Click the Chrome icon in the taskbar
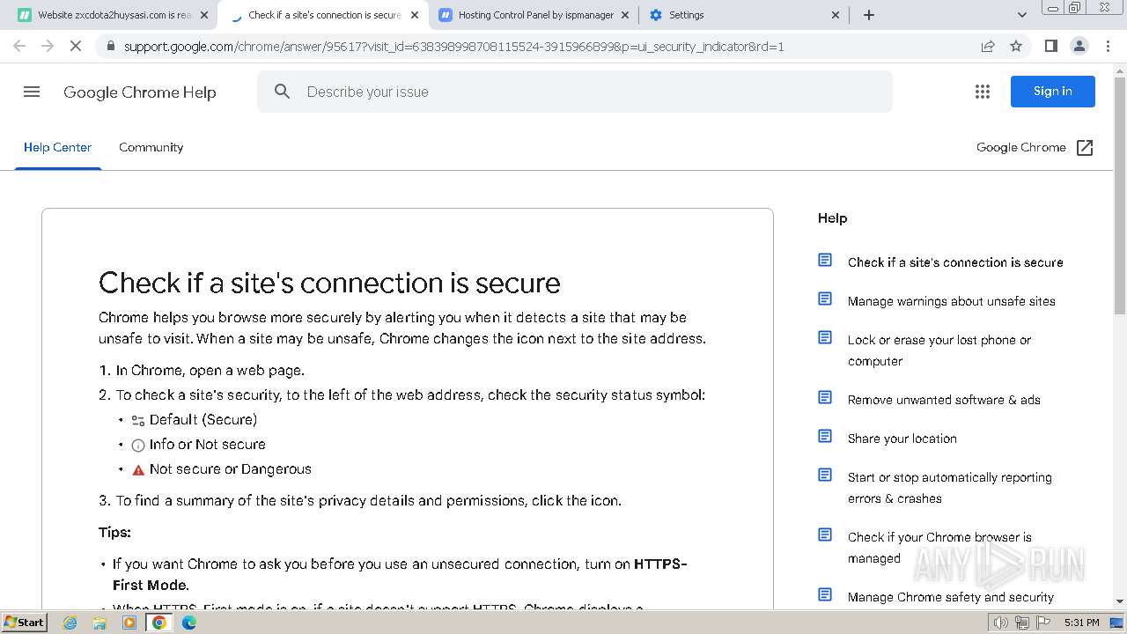This screenshot has height=634, width=1127. click(x=159, y=623)
